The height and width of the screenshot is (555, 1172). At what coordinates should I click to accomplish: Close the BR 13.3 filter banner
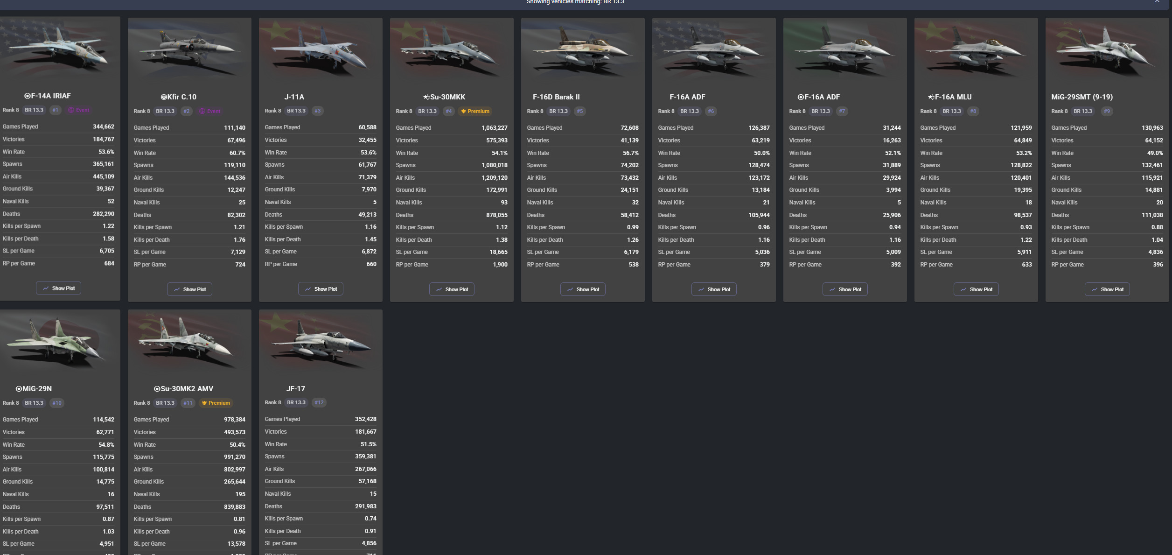[x=1157, y=2]
